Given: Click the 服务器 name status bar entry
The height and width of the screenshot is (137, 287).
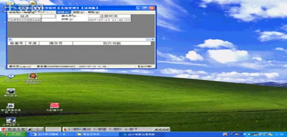Looking at the screenshot, I should tap(56, 66).
